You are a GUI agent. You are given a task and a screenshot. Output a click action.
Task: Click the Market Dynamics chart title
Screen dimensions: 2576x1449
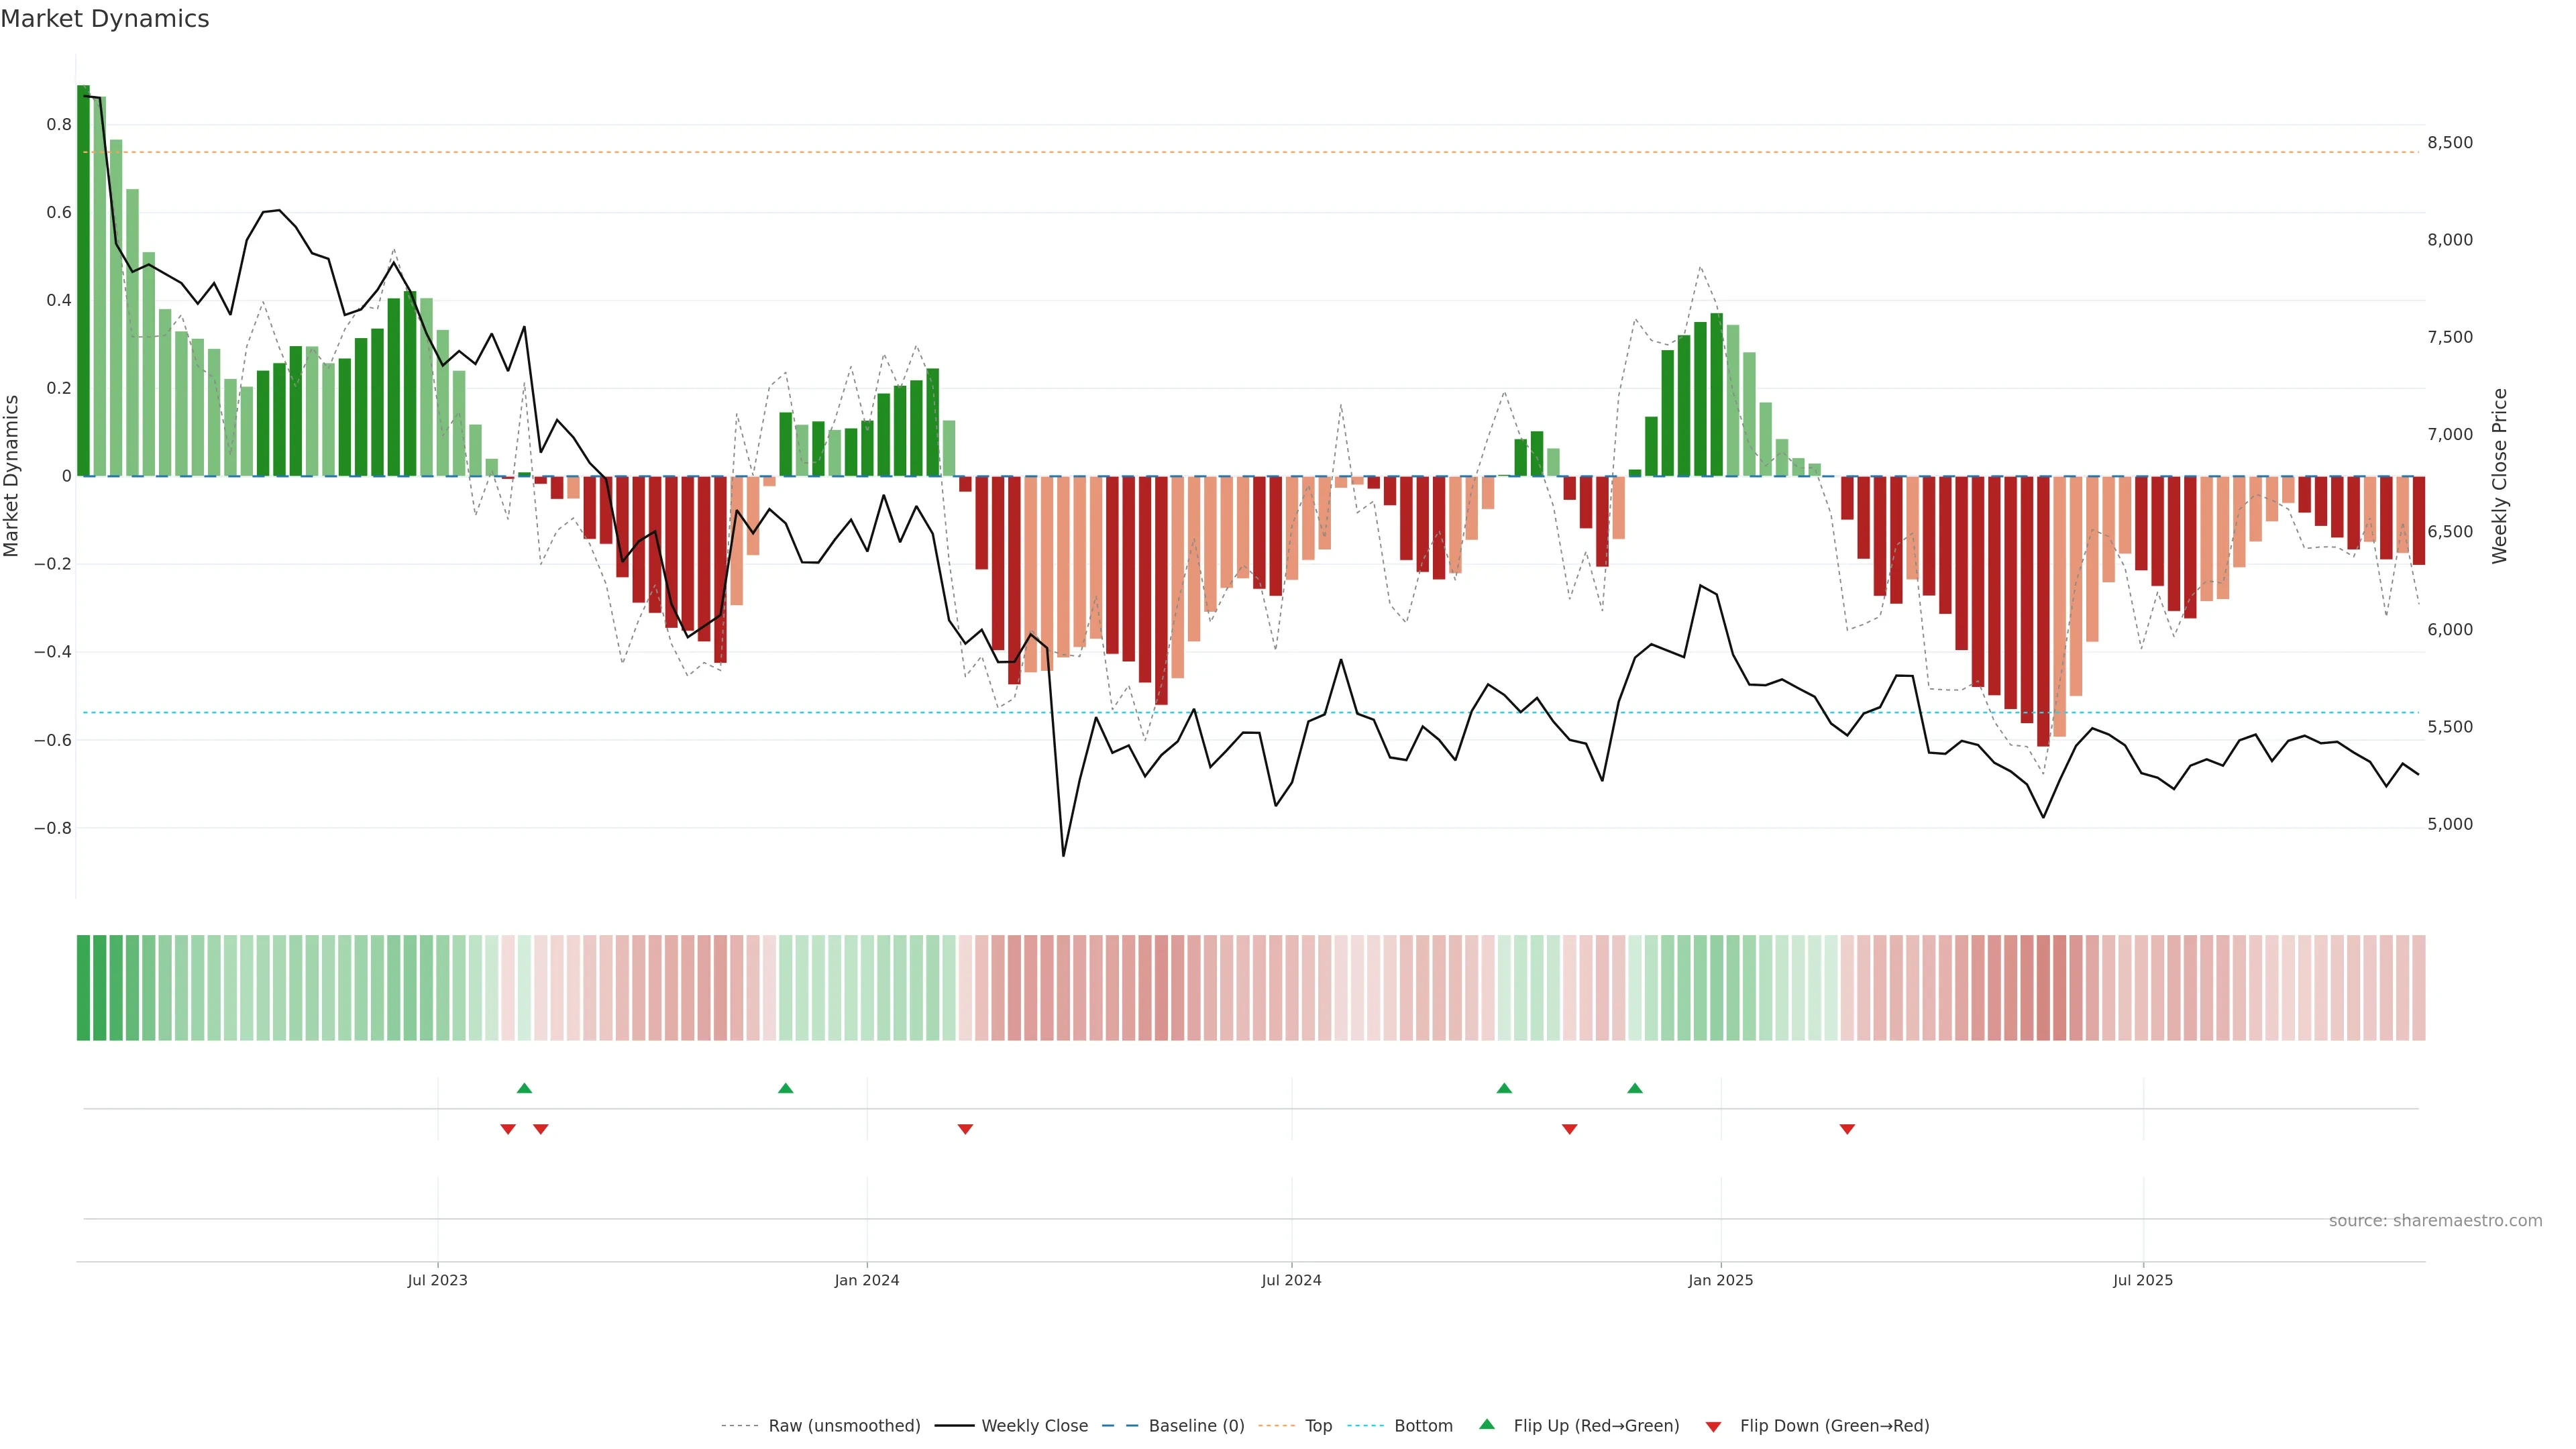(105, 19)
